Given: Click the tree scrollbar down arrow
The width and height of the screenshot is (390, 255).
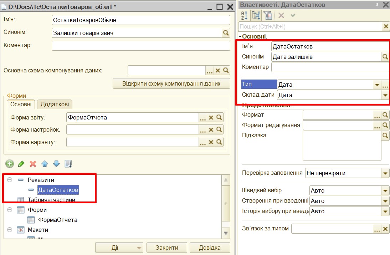Looking at the screenshot, I should tap(226, 233).
